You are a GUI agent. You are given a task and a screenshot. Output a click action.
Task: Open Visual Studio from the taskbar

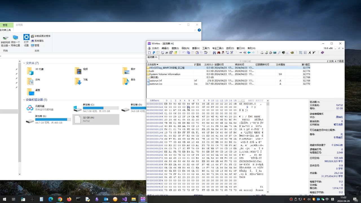124,199
